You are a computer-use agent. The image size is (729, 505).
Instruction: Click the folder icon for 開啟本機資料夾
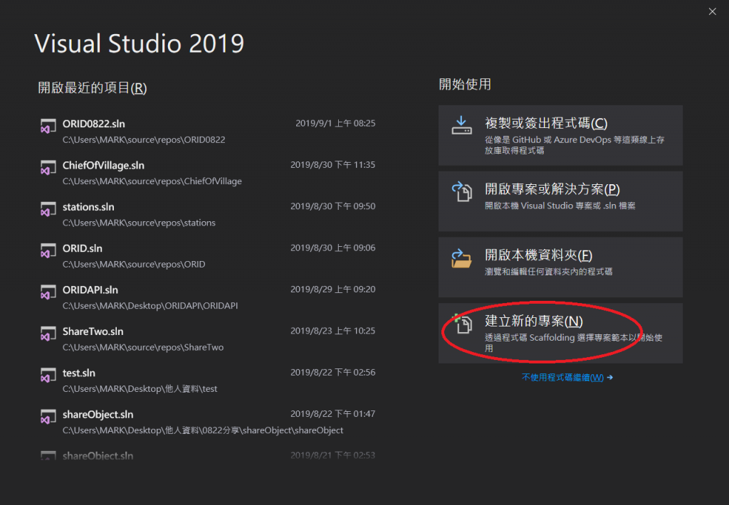coord(461,258)
